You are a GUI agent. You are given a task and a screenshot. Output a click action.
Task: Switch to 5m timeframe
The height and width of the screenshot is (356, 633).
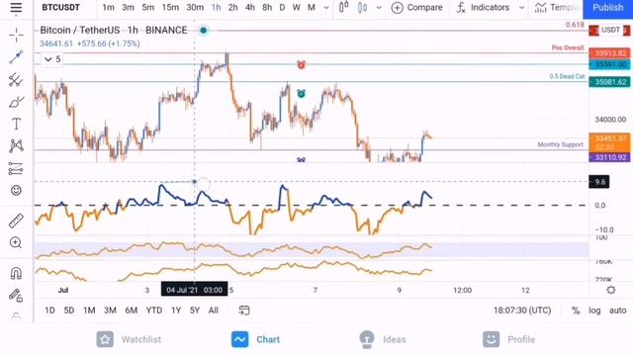(x=148, y=7)
